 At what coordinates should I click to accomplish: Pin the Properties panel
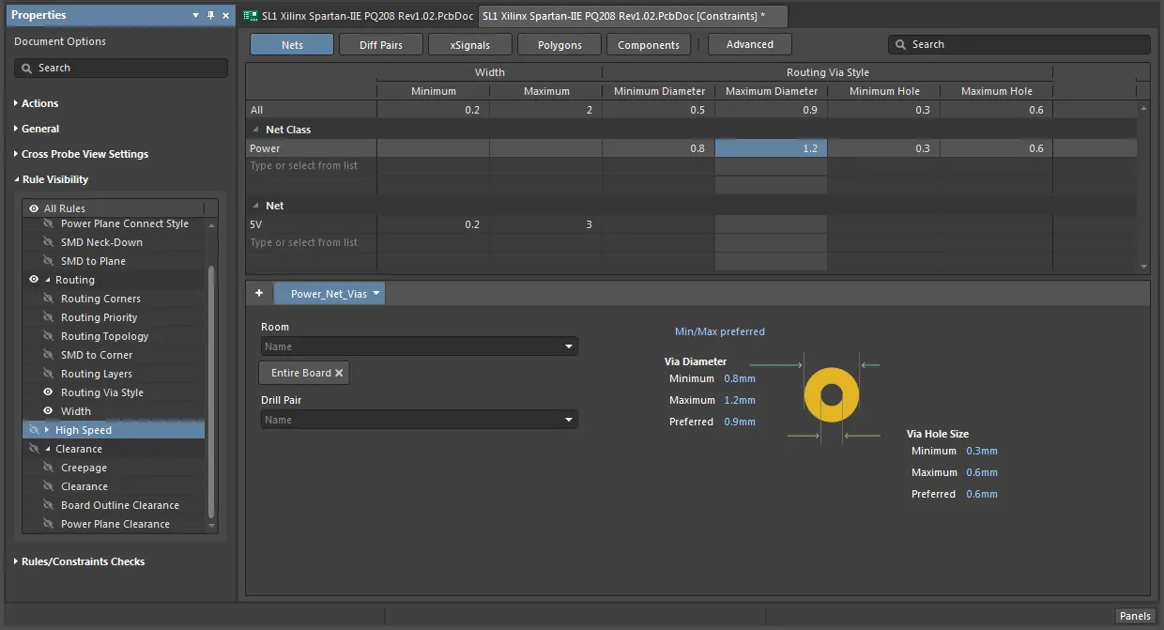(210, 15)
